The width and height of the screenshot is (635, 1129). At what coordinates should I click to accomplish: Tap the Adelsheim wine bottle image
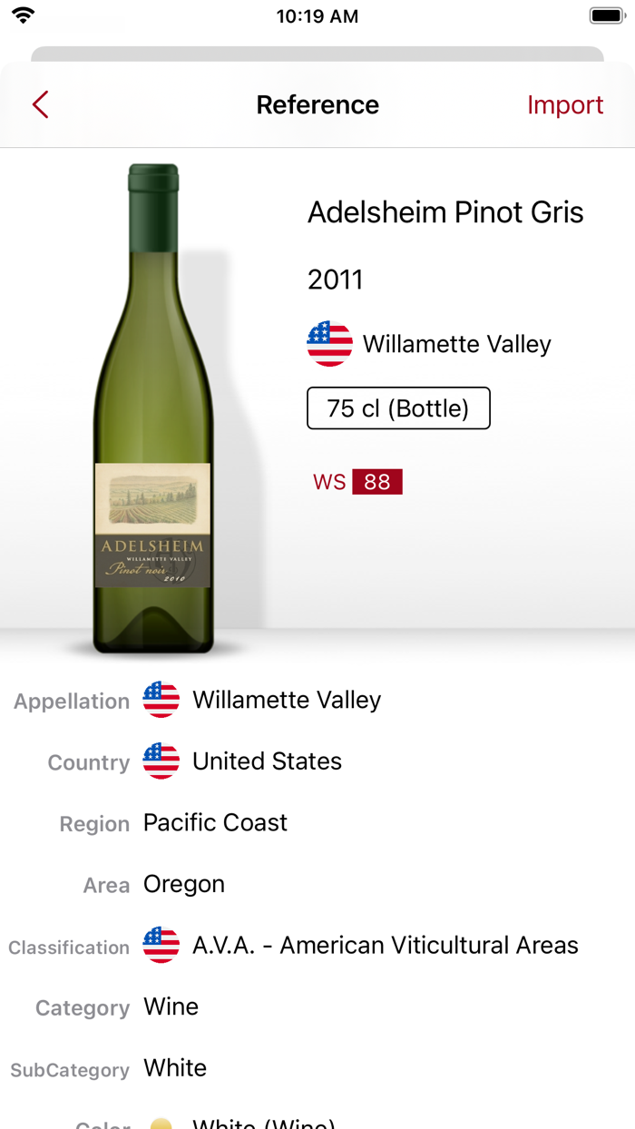(152, 408)
